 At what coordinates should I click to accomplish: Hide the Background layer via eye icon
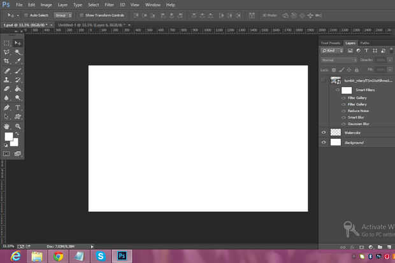coord(324,142)
